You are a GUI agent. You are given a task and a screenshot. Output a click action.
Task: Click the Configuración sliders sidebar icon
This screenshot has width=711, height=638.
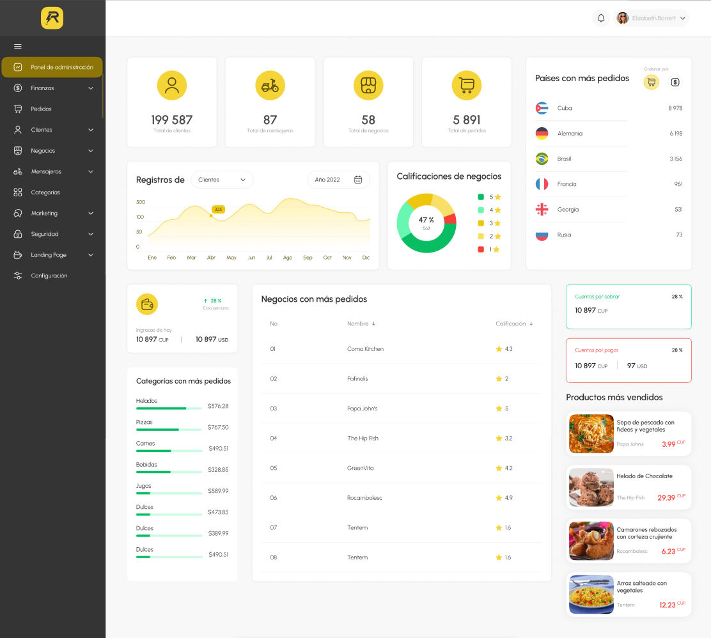(x=18, y=276)
